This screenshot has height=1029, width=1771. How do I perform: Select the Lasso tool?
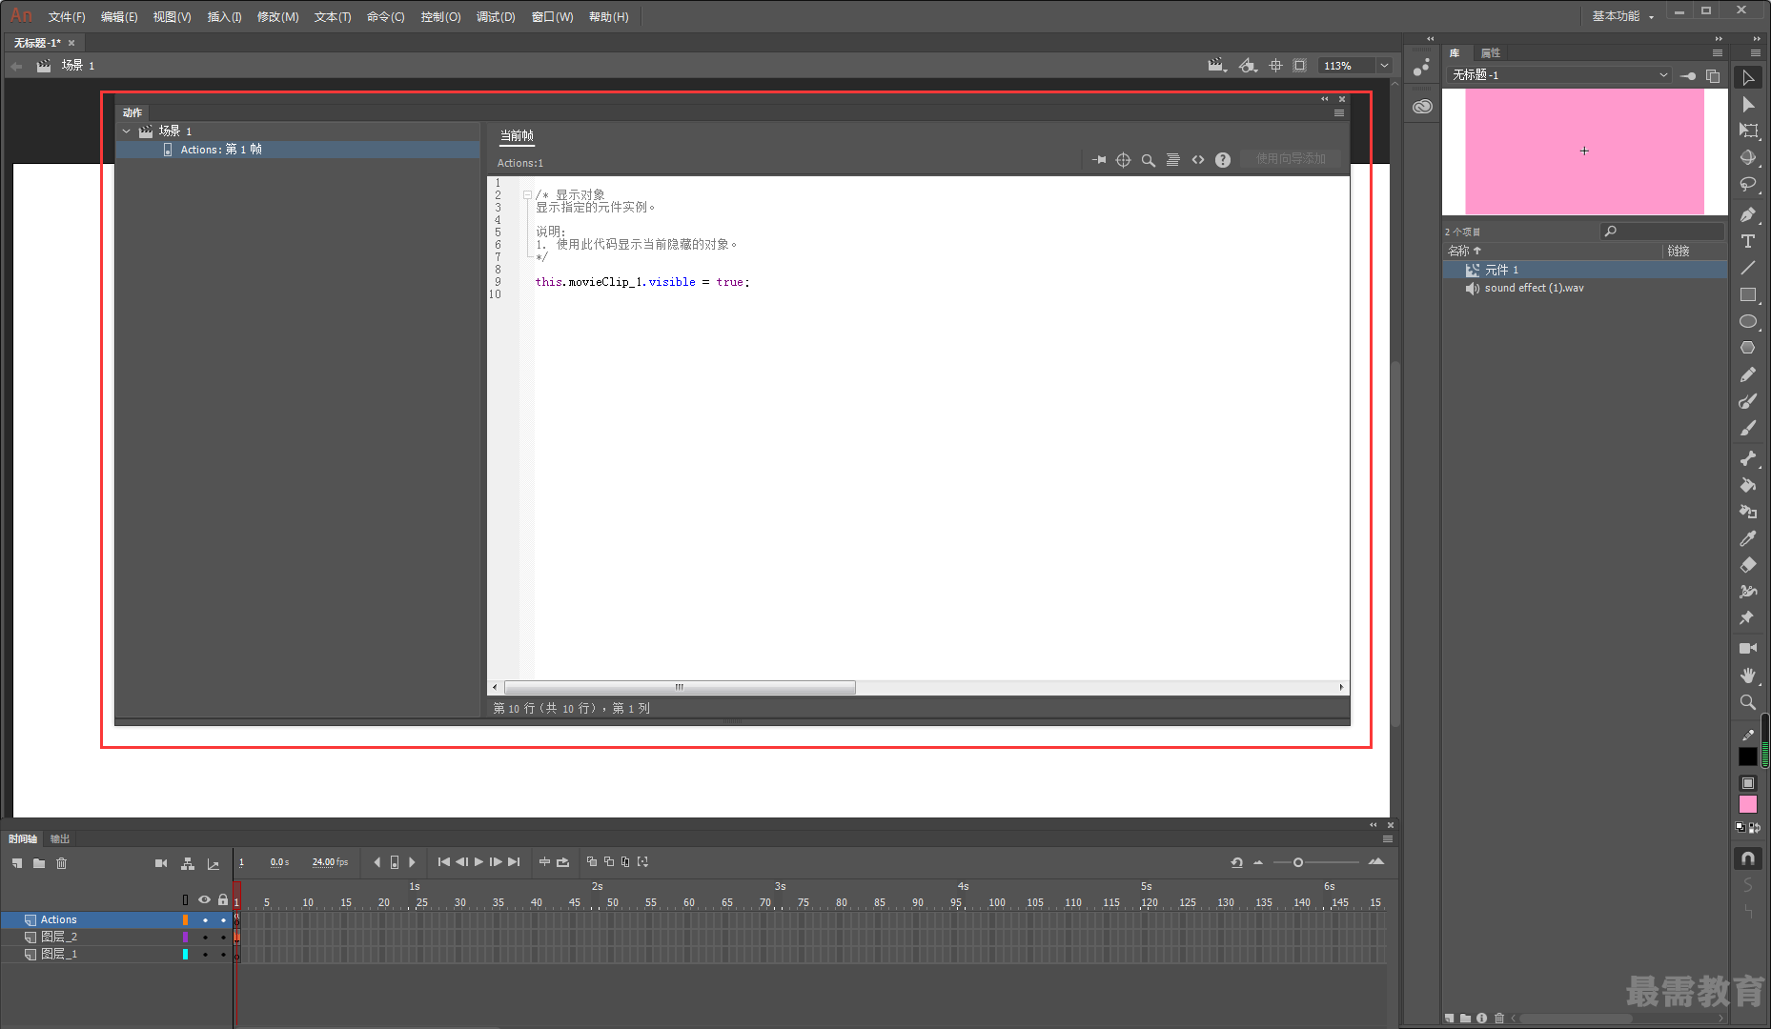(1748, 185)
